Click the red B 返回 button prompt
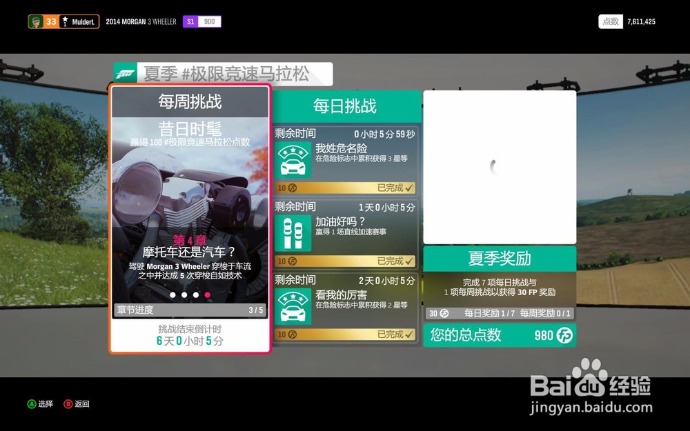690x431 pixels. [x=77, y=403]
